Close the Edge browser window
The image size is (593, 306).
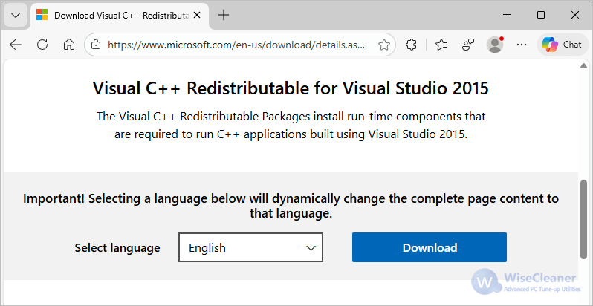point(575,15)
